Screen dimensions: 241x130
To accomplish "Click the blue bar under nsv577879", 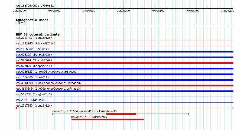I will pyautogui.click(x=125, y=69).
